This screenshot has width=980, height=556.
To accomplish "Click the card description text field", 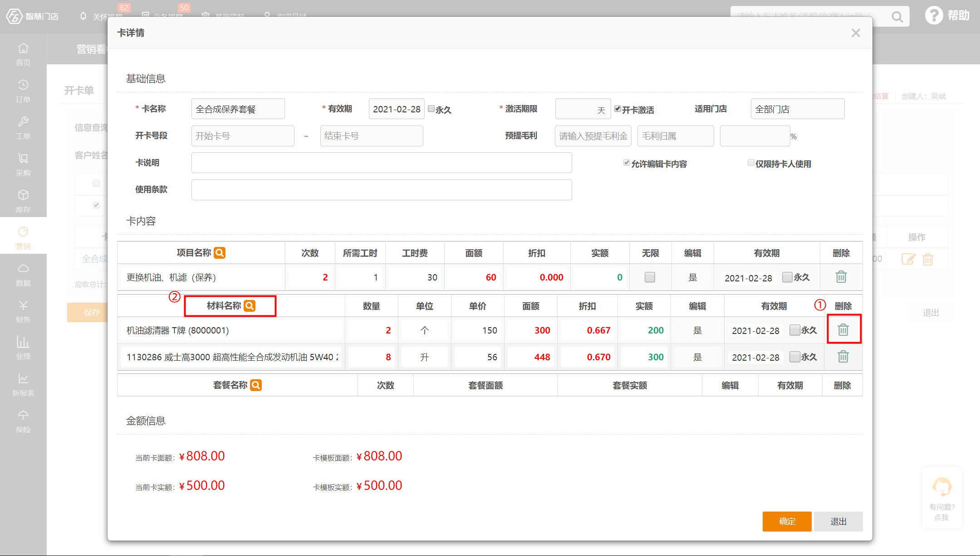I will [382, 163].
